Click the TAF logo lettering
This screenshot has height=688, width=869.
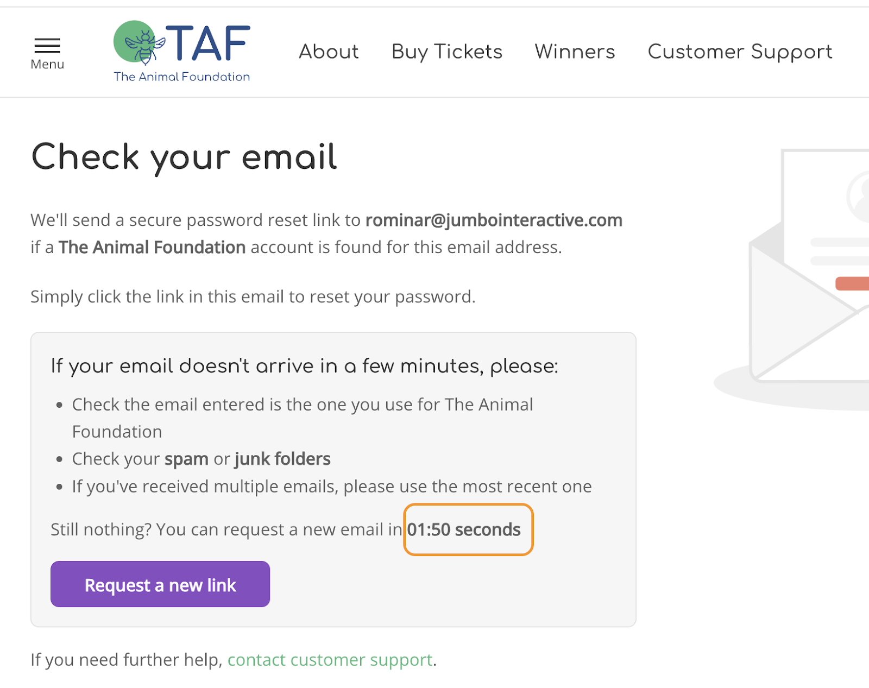click(x=208, y=43)
